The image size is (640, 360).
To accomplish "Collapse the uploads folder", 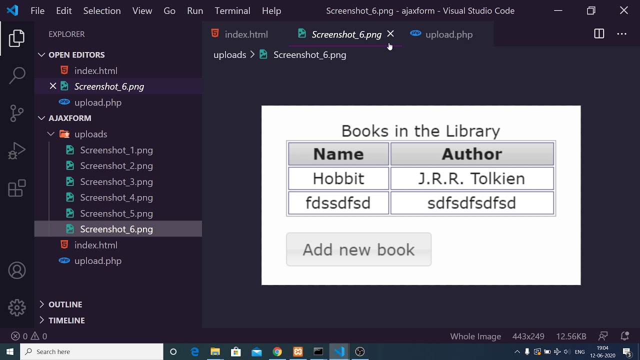I will coord(51,134).
